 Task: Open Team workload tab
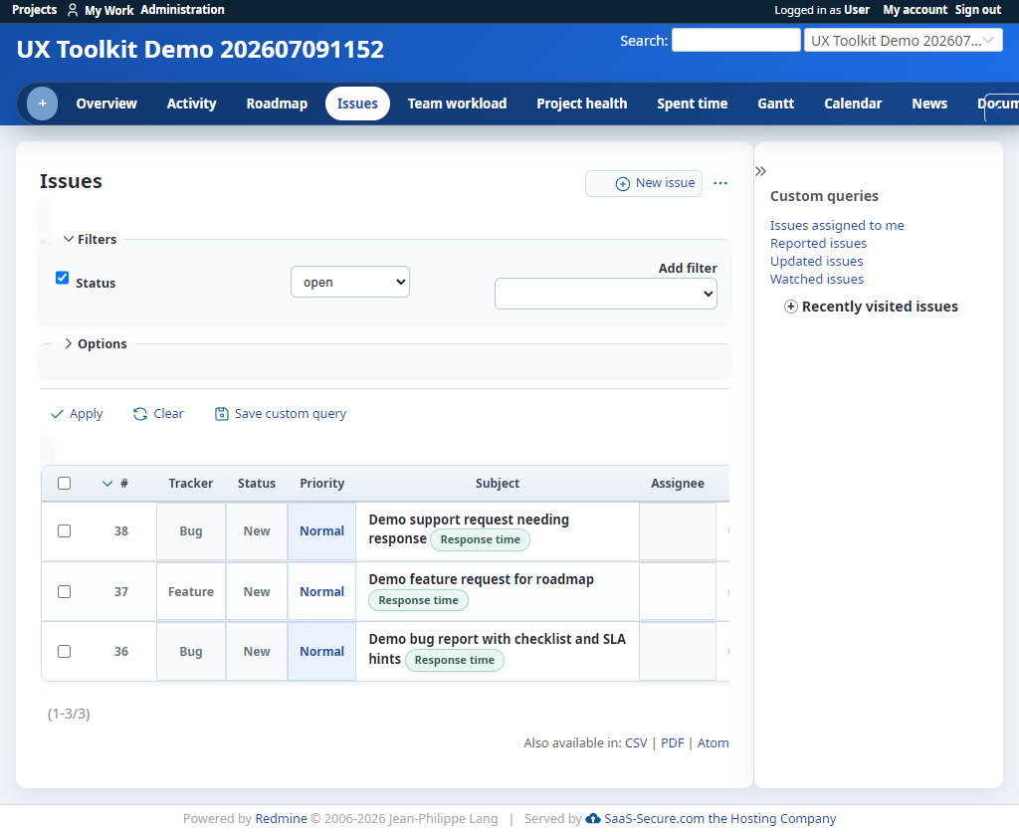pos(457,104)
